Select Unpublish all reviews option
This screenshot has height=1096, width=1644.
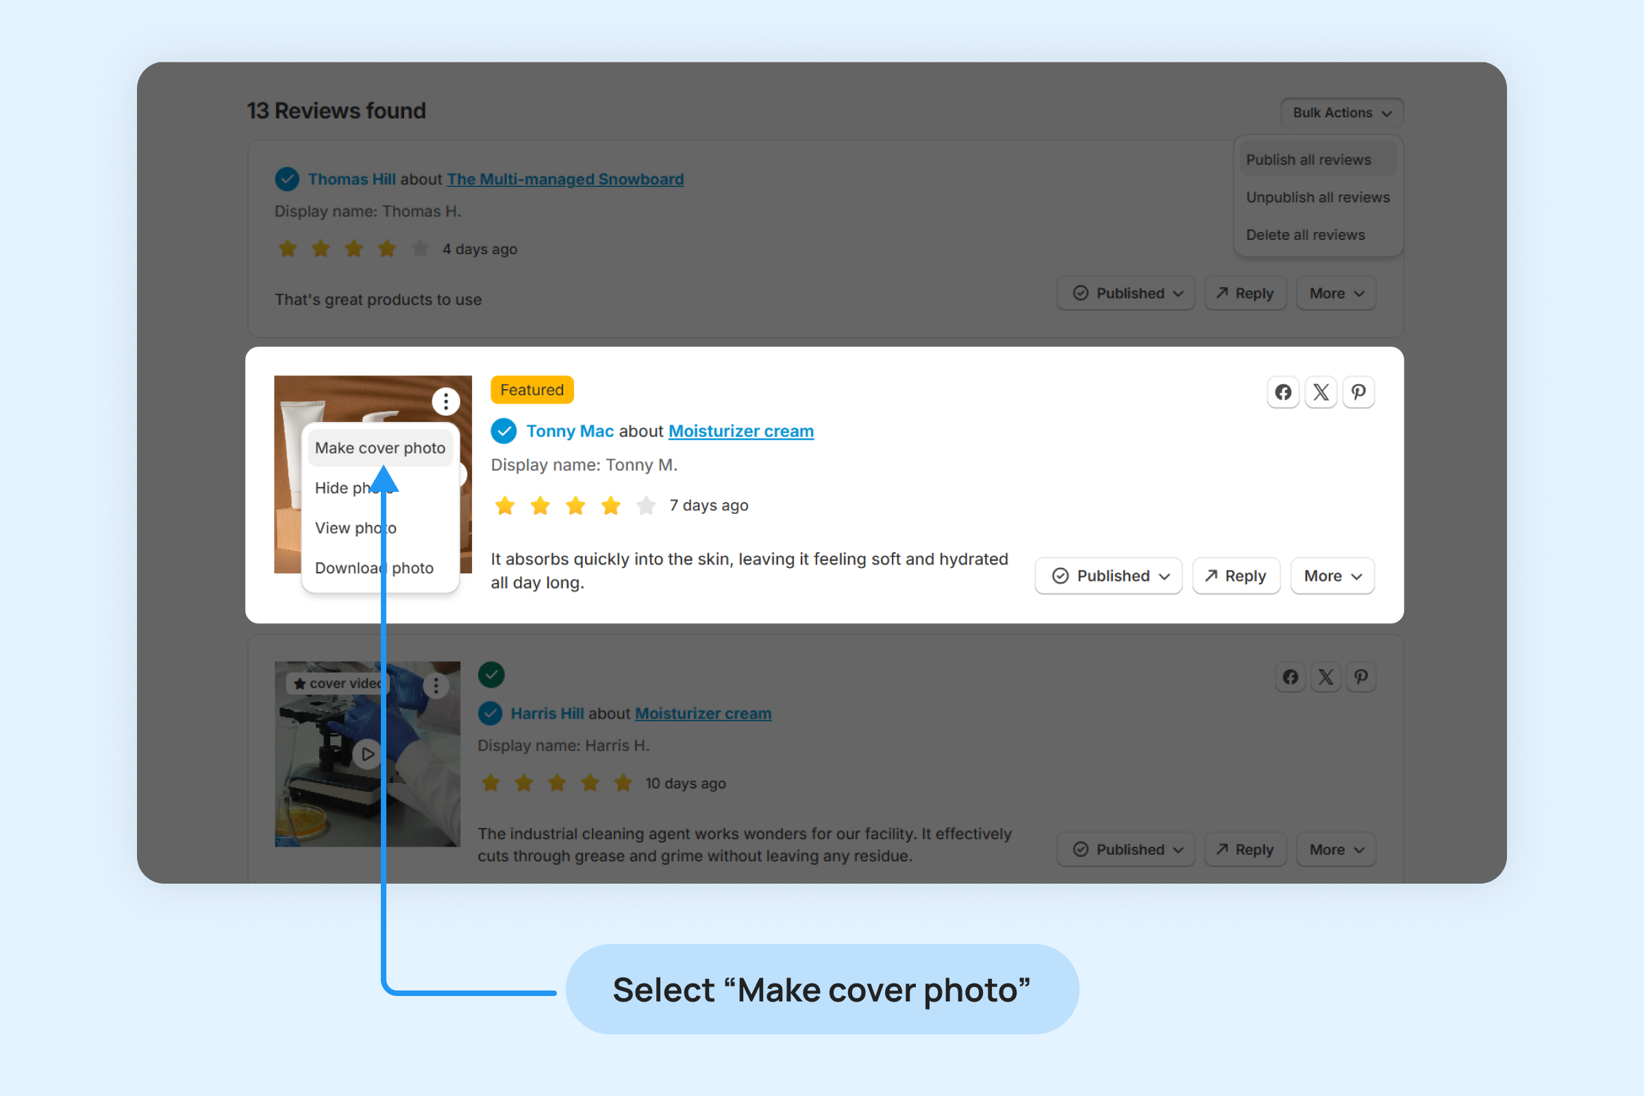pos(1317,198)
